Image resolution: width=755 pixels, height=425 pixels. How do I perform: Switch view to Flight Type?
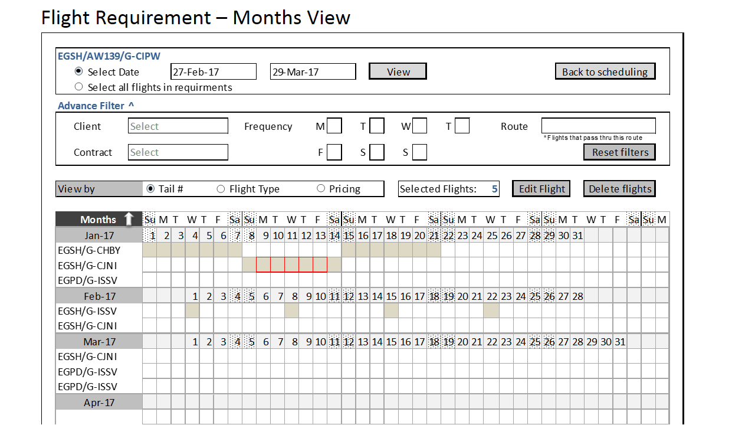[x=221, y=189]
